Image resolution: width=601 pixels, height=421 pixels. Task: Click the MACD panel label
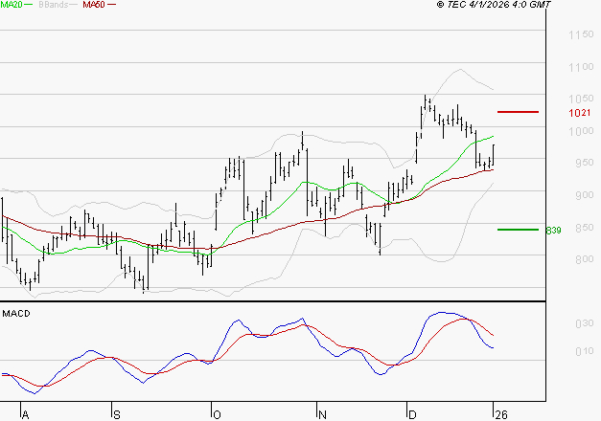(x=15, y=313)
